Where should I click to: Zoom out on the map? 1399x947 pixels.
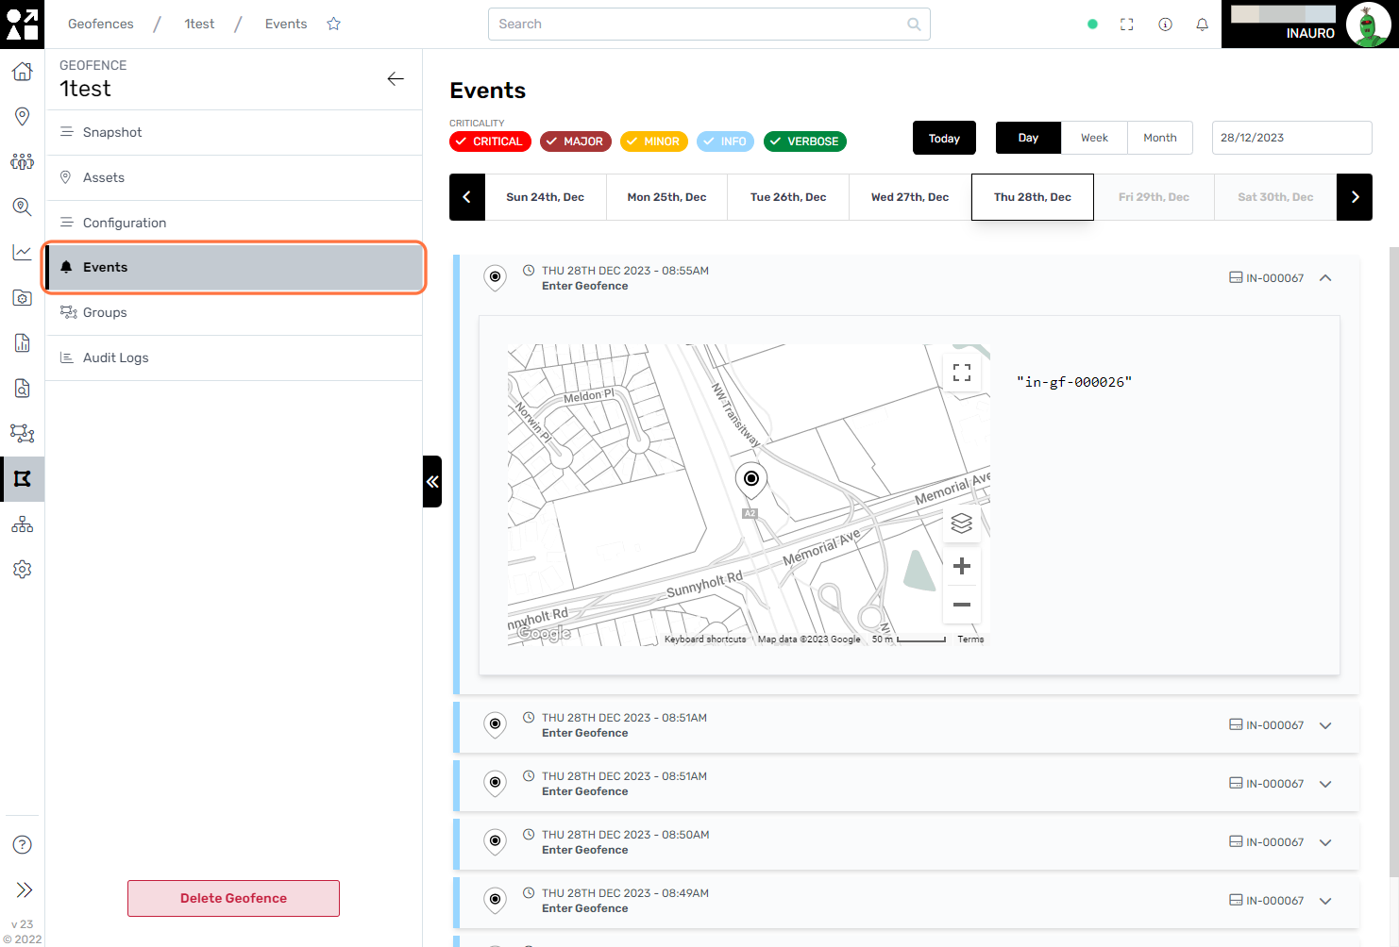962,605
